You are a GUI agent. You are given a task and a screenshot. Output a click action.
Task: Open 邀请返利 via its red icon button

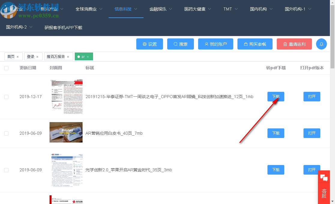tap(284, 44)
